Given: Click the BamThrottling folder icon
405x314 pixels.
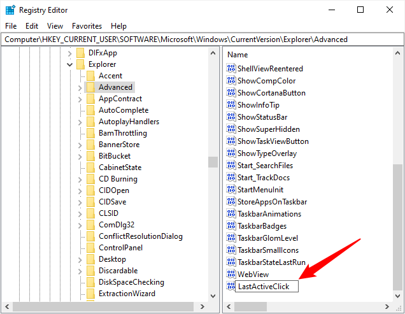Looking at the screenshot, I should (90, 133).
